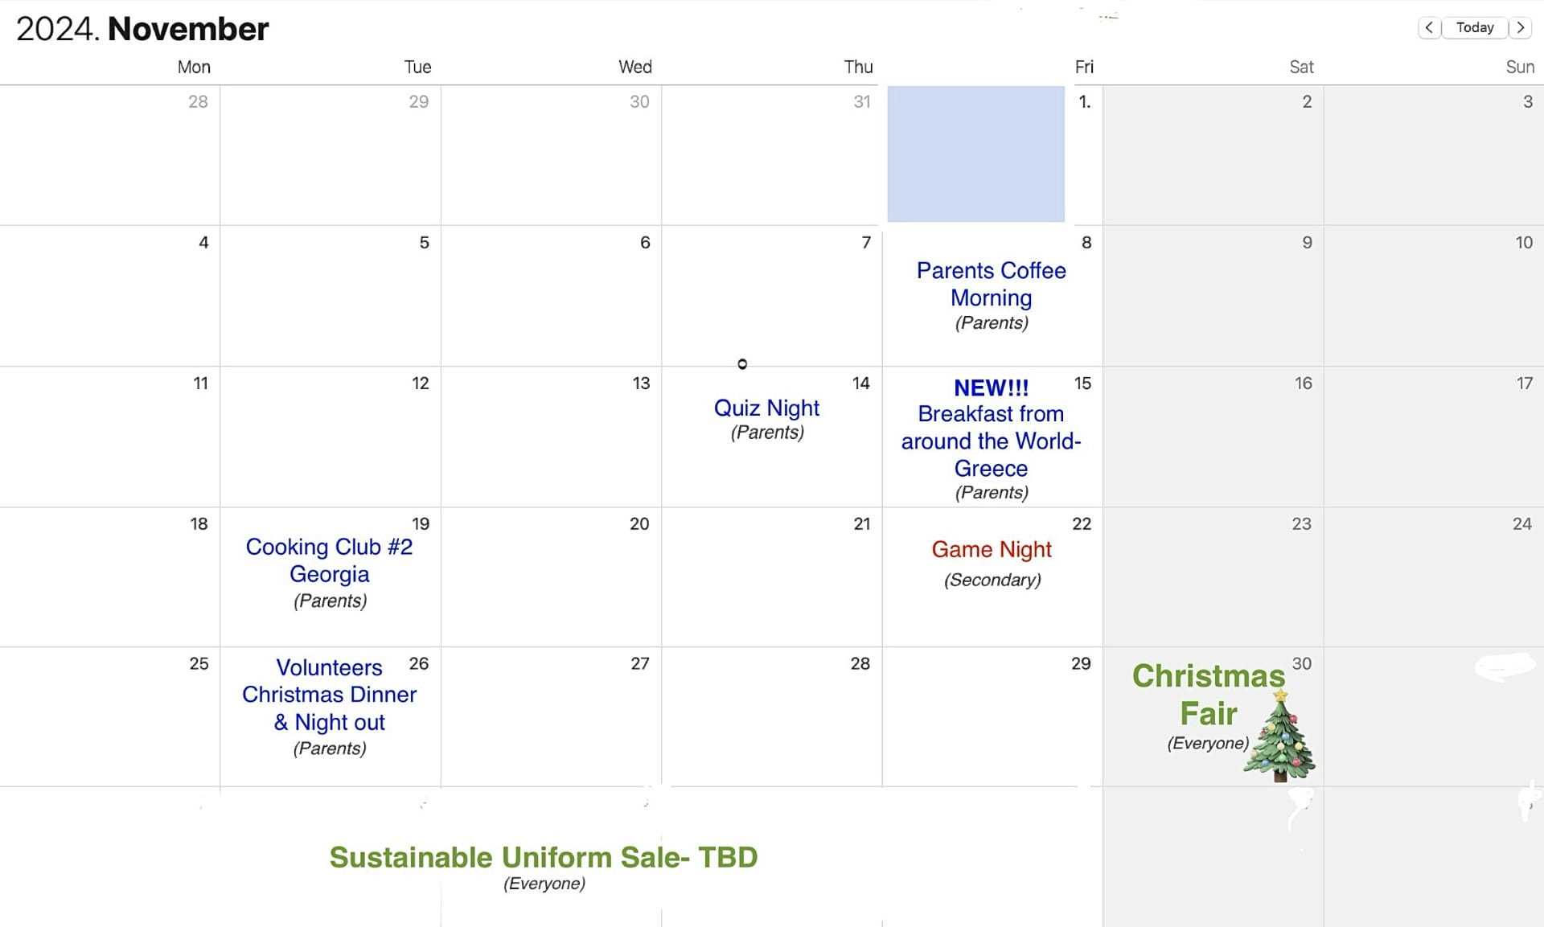
Task: Click date number 21
Action: (x=861, y=524)
